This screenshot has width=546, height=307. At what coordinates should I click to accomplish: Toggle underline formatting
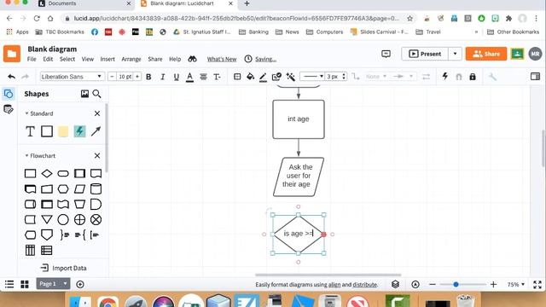[177, 77]
